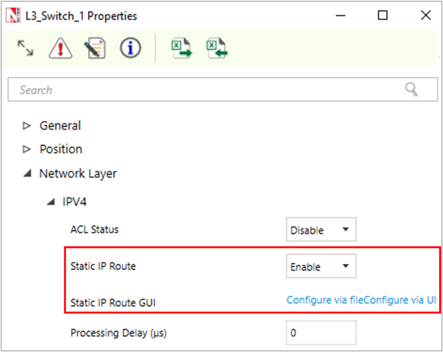This screenshot has width=443, height=352.
Task: Collapse the Network Layer section
Action: pyautogui.click(x=27, y=174)
